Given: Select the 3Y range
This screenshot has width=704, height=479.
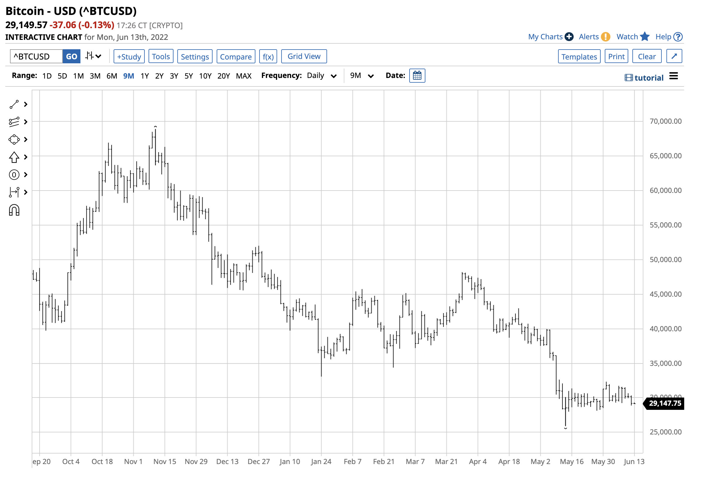Looking at the screenshot, I should [174, 76].
